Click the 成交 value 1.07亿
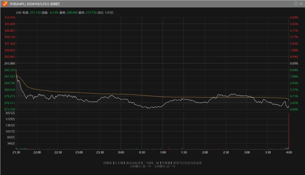The width and height of the screenshot is (305, 175). (109, 12)
